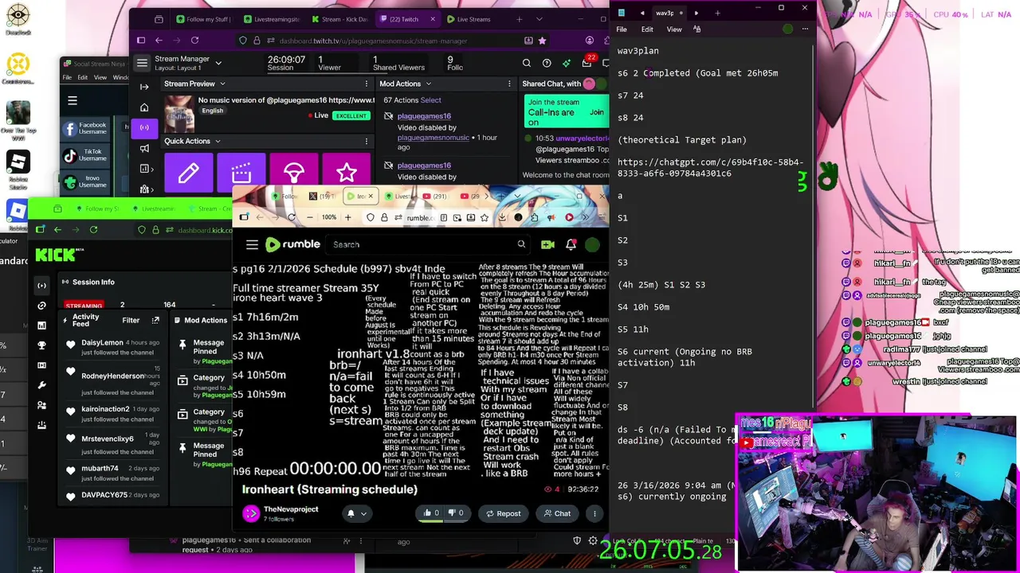Select Twitch Stream Manager broadcast icon

click(144, 127)
